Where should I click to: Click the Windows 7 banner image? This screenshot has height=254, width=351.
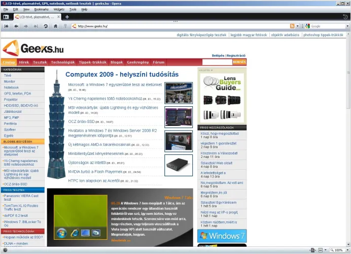coord(222,236)
